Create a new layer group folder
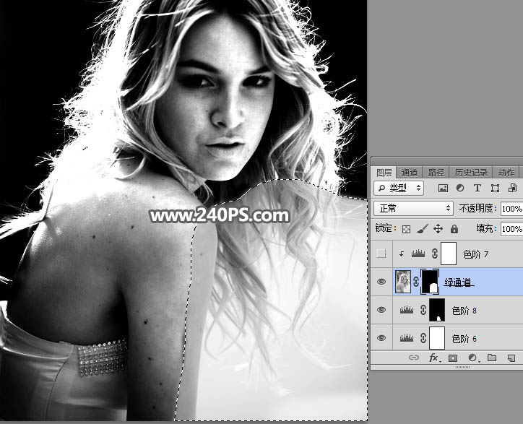This screenshot has width=523, height=424. coord(492,358)
